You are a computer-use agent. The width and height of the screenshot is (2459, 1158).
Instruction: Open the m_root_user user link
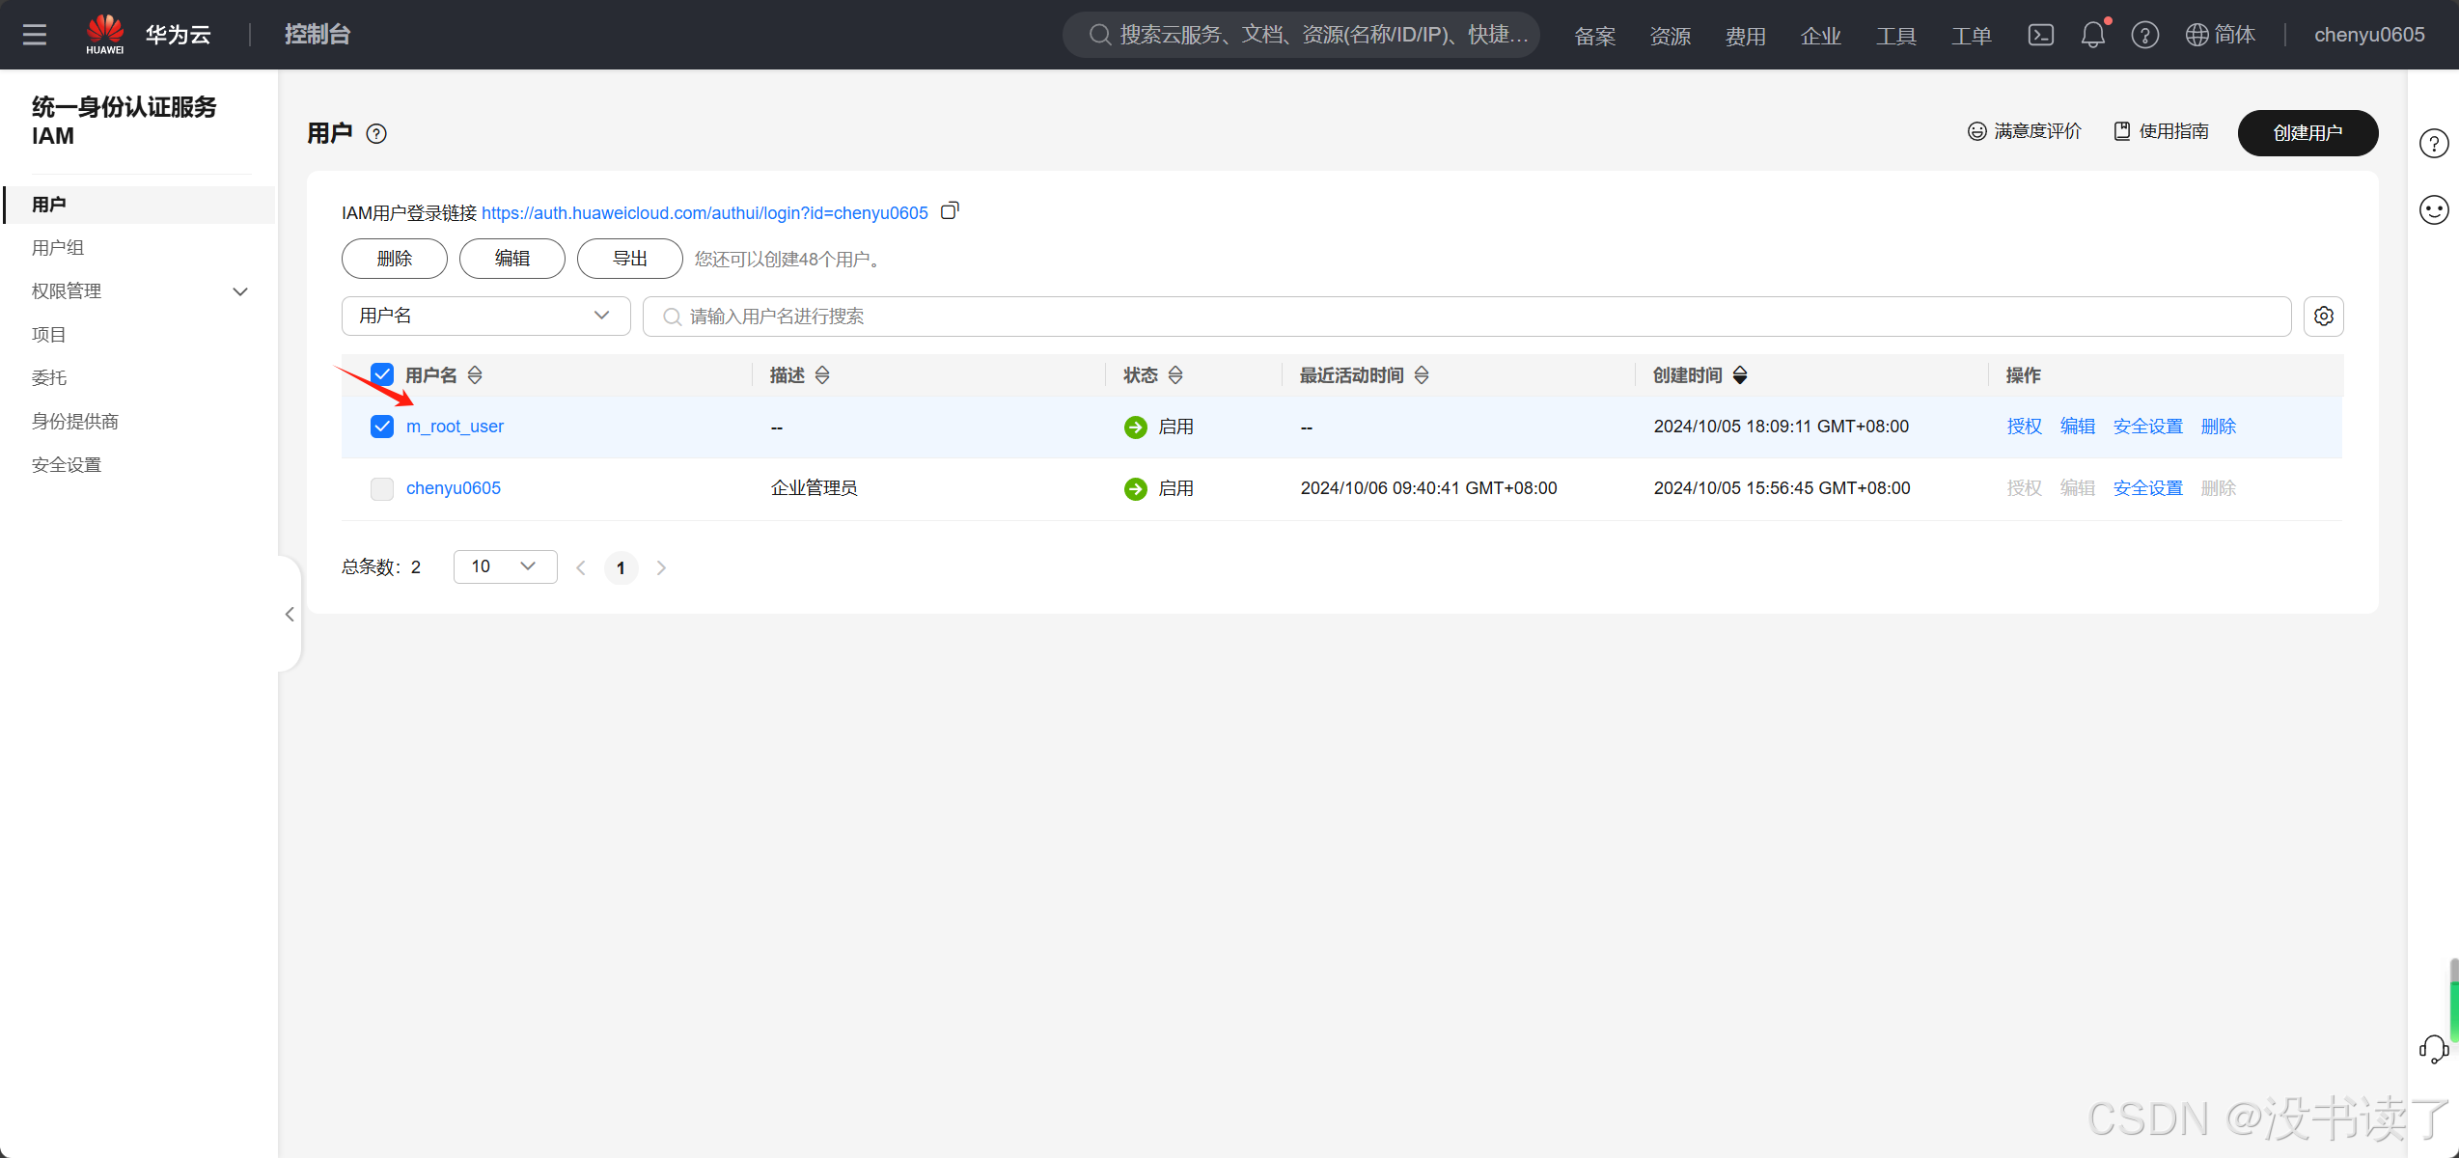pyautogui.click(x=455, y=427)
